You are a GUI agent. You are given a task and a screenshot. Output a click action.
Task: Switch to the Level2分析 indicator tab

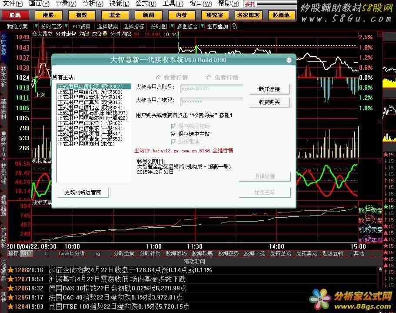(72, 253)
